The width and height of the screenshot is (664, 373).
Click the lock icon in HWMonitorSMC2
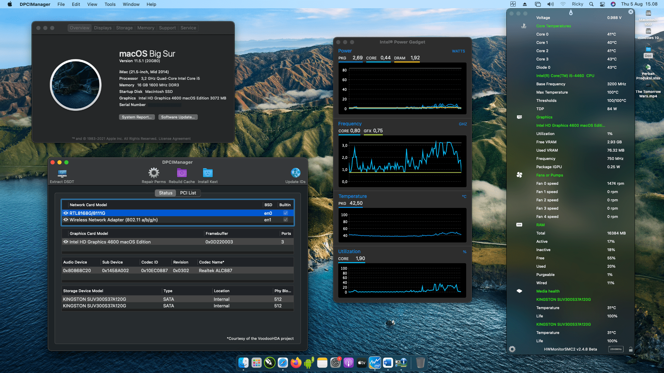[x=630, y=349]
